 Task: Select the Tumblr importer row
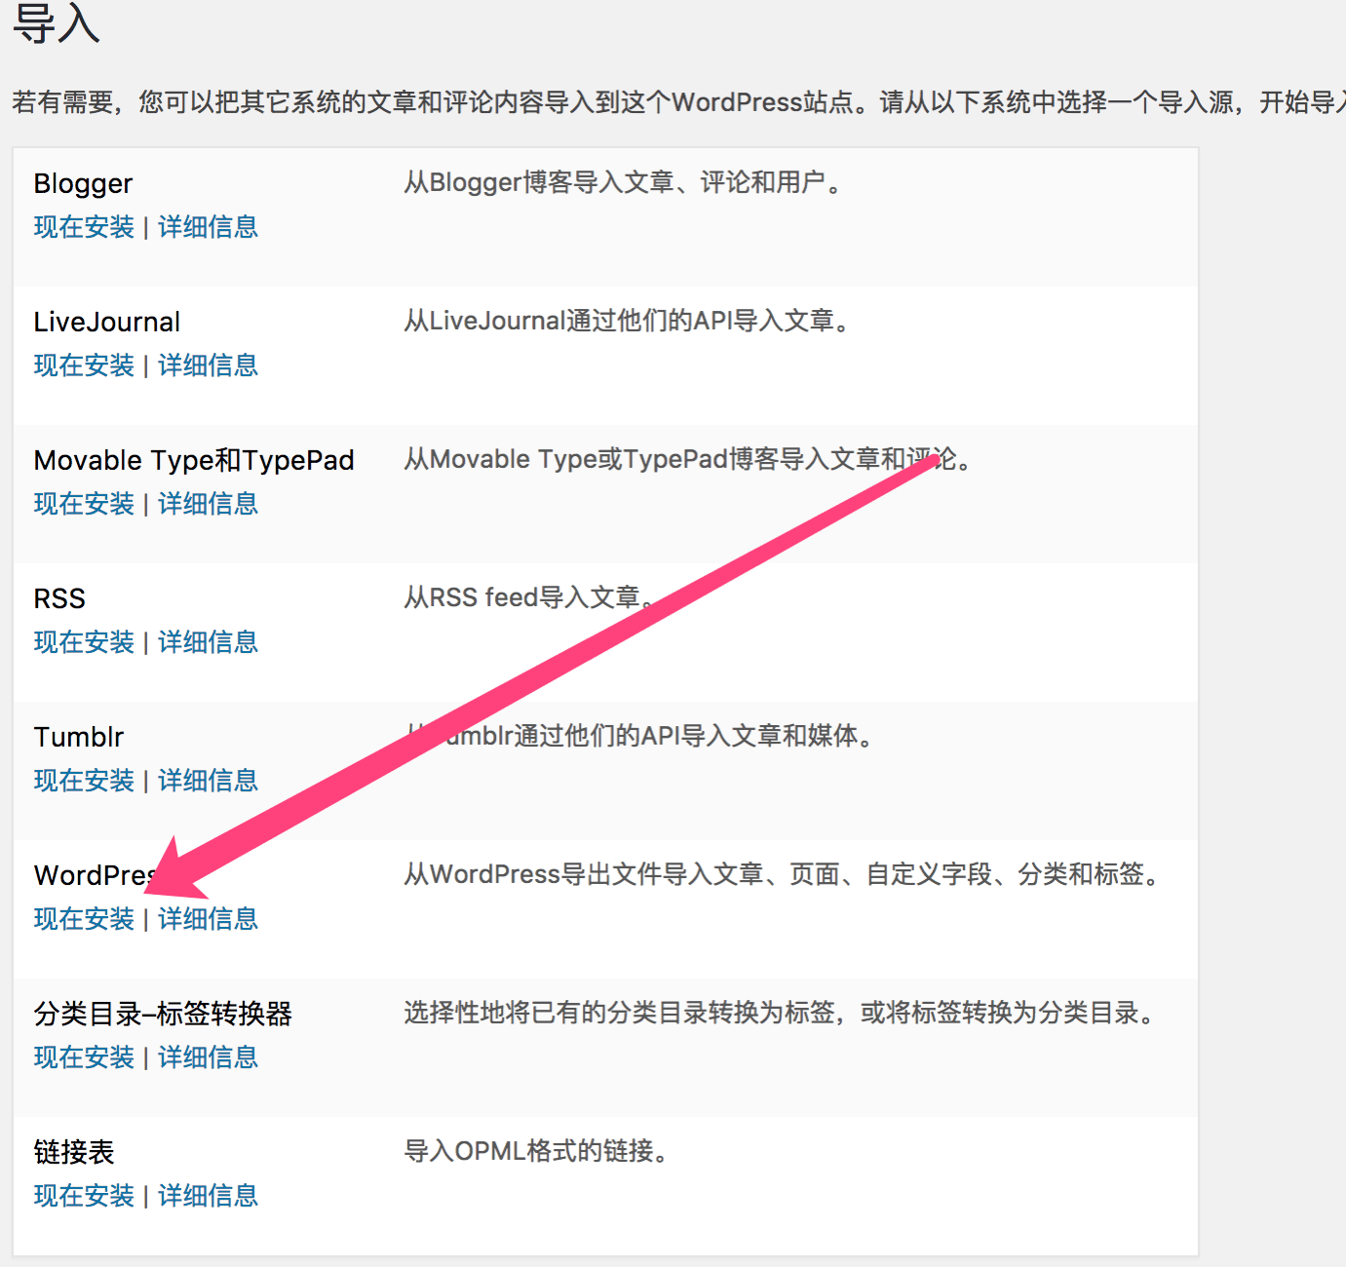[x=78, y=738]
